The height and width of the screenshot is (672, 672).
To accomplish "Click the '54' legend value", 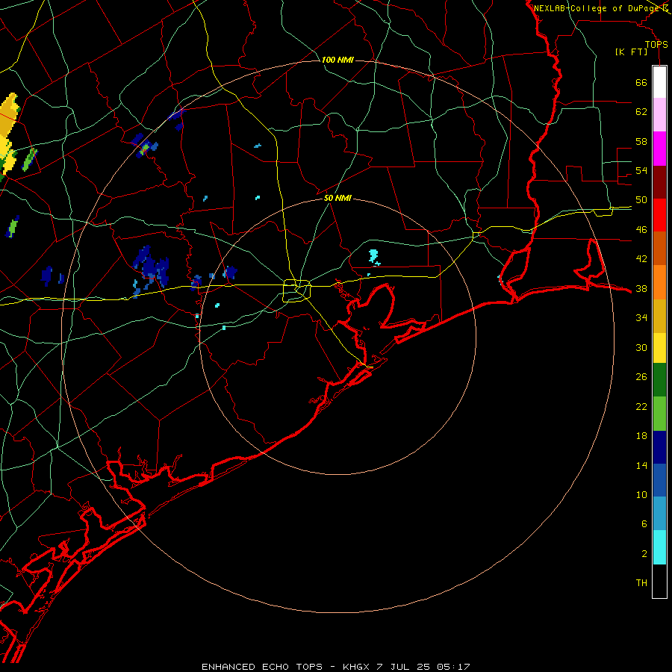I will [641, 170].
